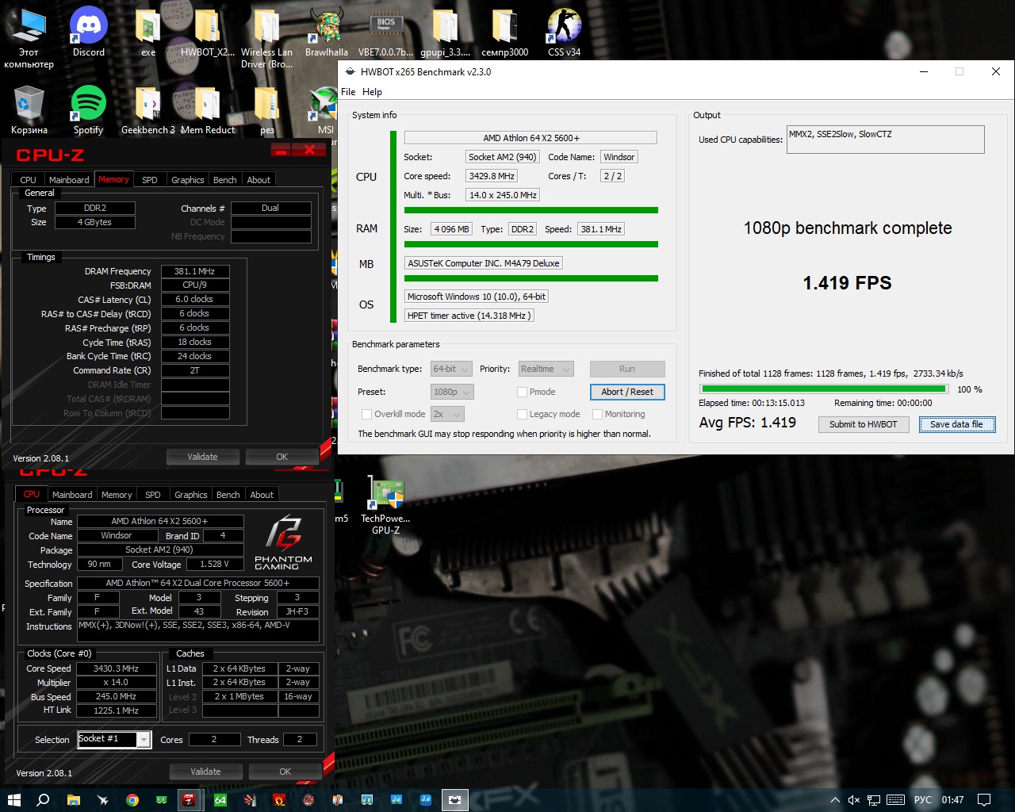This screenshot has height=812, width=1015.
Task: Open the File menu in HWBOT
Action: (x=348, y=92)
